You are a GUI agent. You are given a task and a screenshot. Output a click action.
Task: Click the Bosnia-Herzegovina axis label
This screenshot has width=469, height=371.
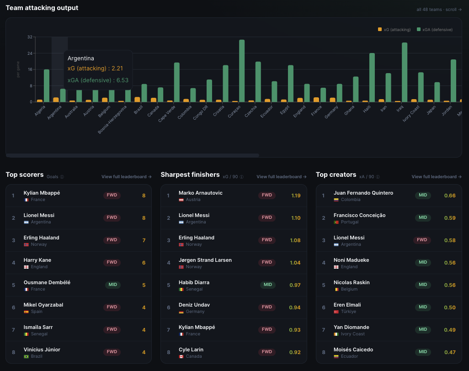coord(112,119)
